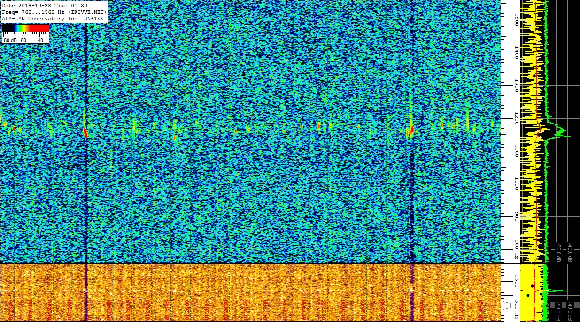
Task: Click the -80 dB label on color legend
Action: (9, 40)
